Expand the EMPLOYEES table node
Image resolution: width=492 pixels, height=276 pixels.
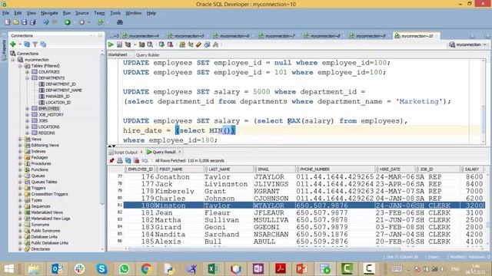[28, 109]
